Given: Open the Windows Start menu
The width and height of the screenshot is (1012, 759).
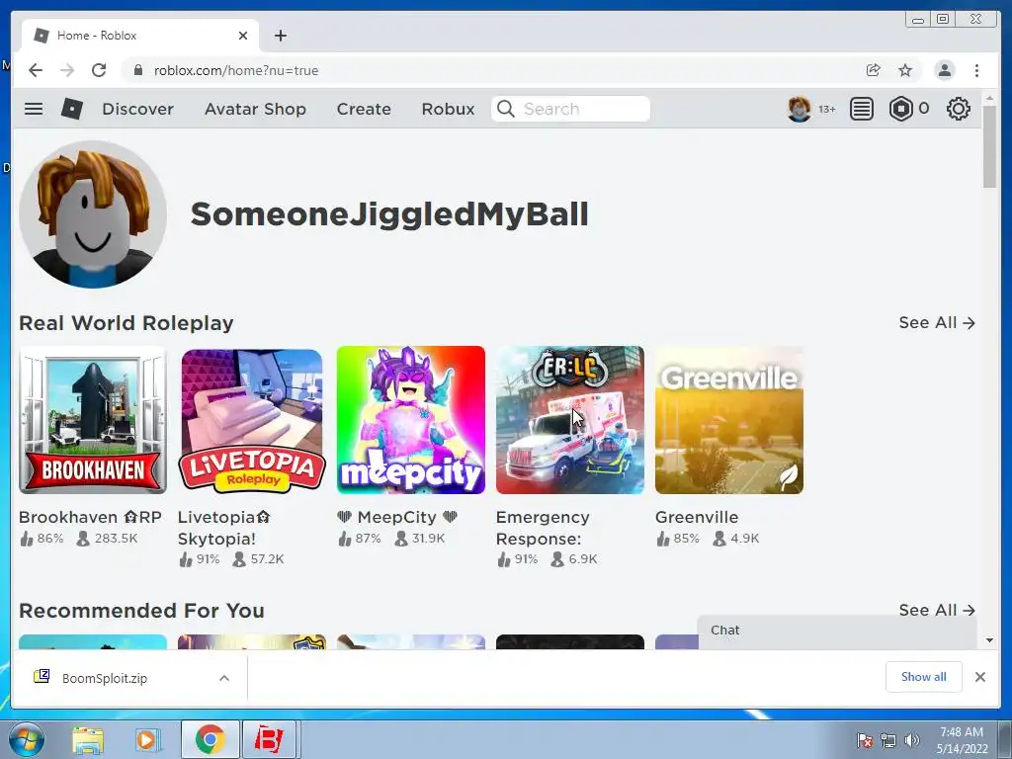Looking at the screenshot, I should (27, 739).
